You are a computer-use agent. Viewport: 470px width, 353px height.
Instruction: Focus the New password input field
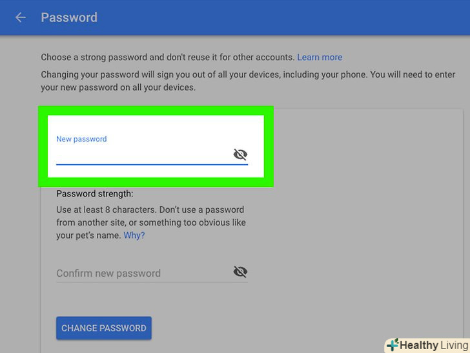click(142, 155)
